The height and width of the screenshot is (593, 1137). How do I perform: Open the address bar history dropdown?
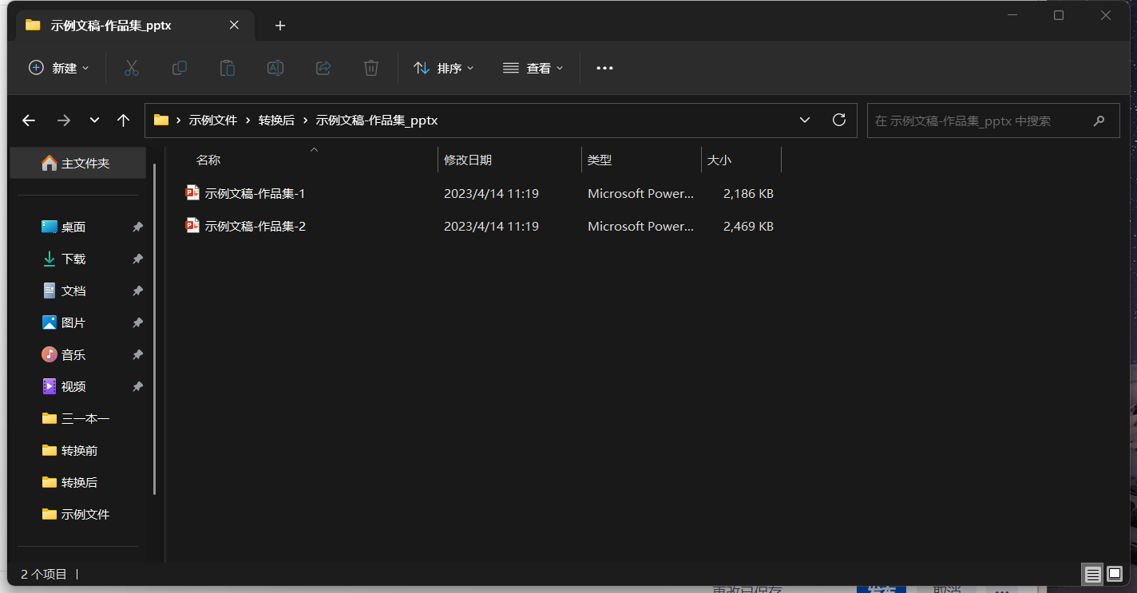click(x=804, y=120)
